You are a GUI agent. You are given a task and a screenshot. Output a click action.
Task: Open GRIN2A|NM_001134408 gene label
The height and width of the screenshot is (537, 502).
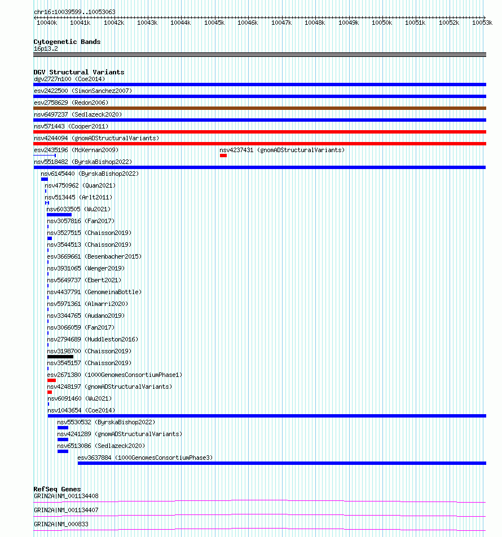pyautogui.click(x=66, y=496)
